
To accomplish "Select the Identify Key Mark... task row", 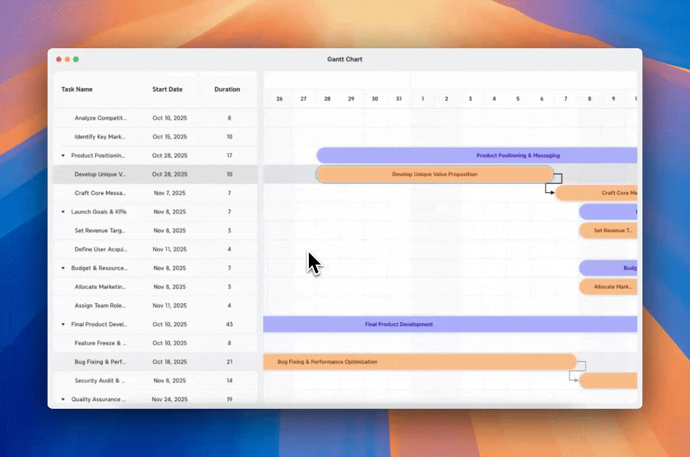I will [155, 137].
